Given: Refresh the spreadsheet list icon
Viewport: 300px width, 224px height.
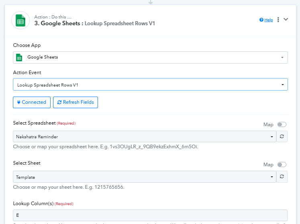Looking at the screenshot, I should pyautogui.click(x=282, y=137).
